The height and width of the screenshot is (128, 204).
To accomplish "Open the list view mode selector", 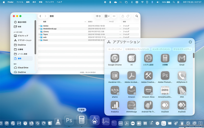I will [98, 16].
